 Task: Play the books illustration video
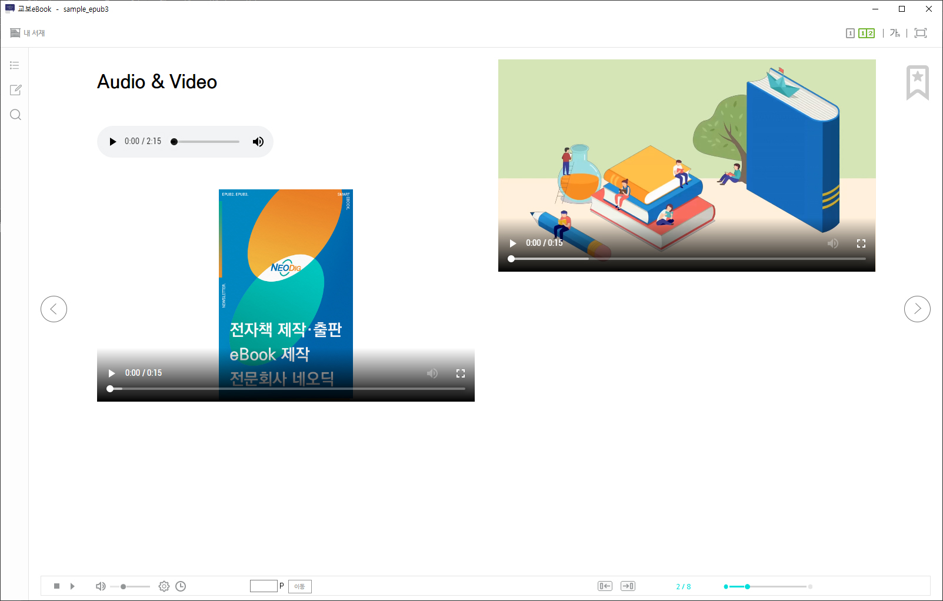[x=513, y=243]
